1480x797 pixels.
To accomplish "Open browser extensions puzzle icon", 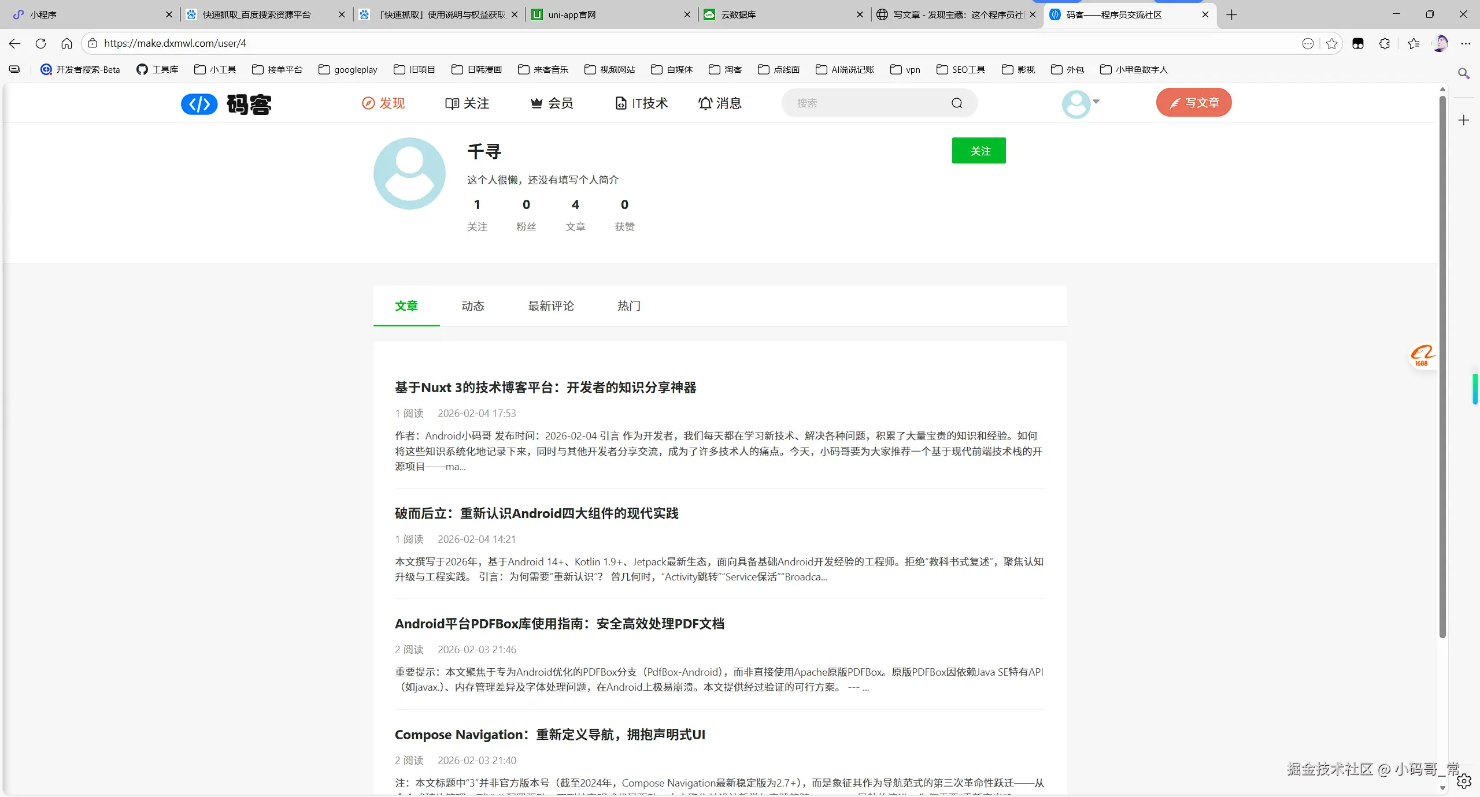I will (1385, 43).
